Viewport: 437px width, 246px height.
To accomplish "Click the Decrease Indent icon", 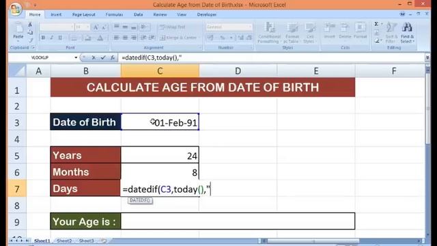I will (x=143, y=38).
